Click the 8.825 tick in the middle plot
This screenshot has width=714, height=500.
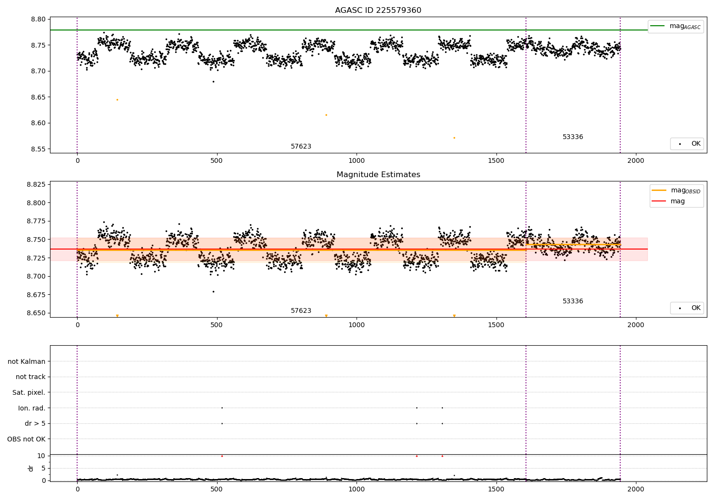[36, 185]
